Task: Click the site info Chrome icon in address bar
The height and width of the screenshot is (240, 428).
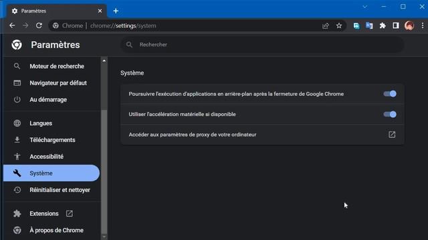Action: [x=56, y=25]
